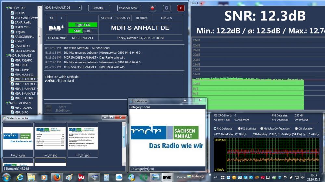This screenshot has height=182, width=325.
Task: Tune to the CB CRo station
Action: (x=19, y=13)
